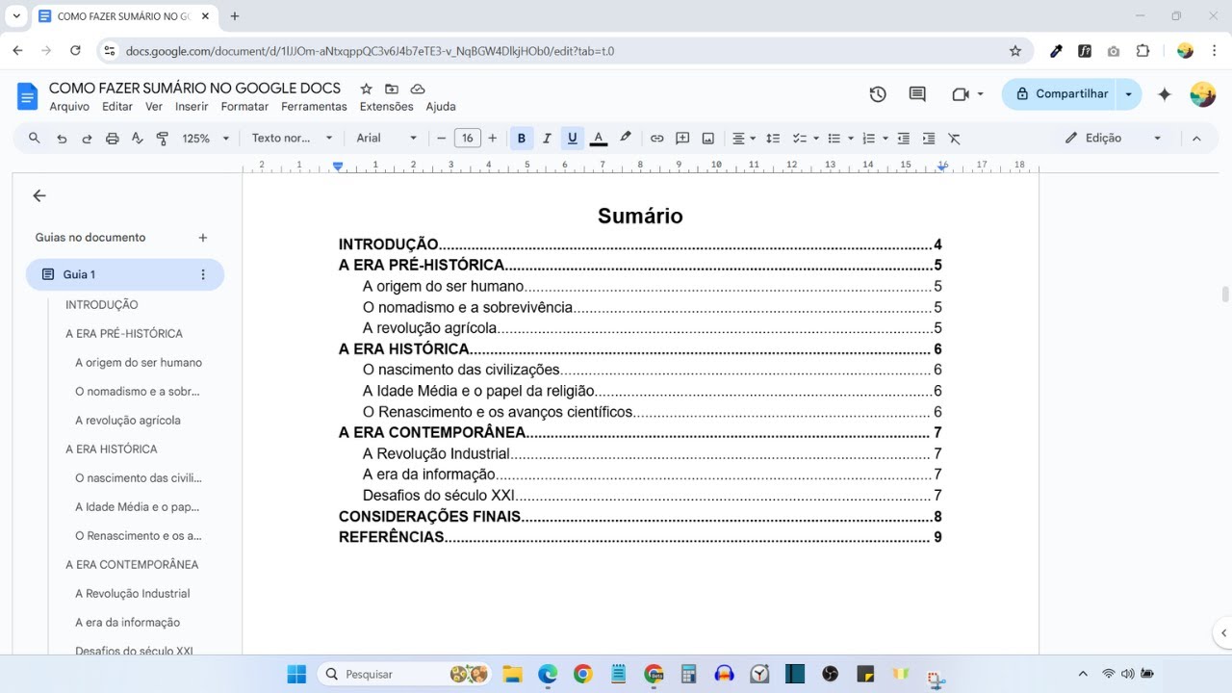Open the checklist options dropdown

[x=815, y=139]
